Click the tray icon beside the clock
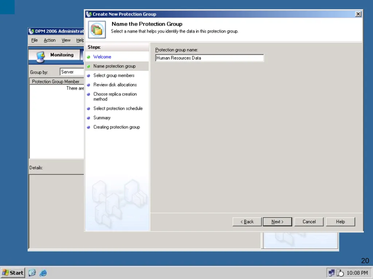This screenshot has width=373, height=279. (340, 273)
